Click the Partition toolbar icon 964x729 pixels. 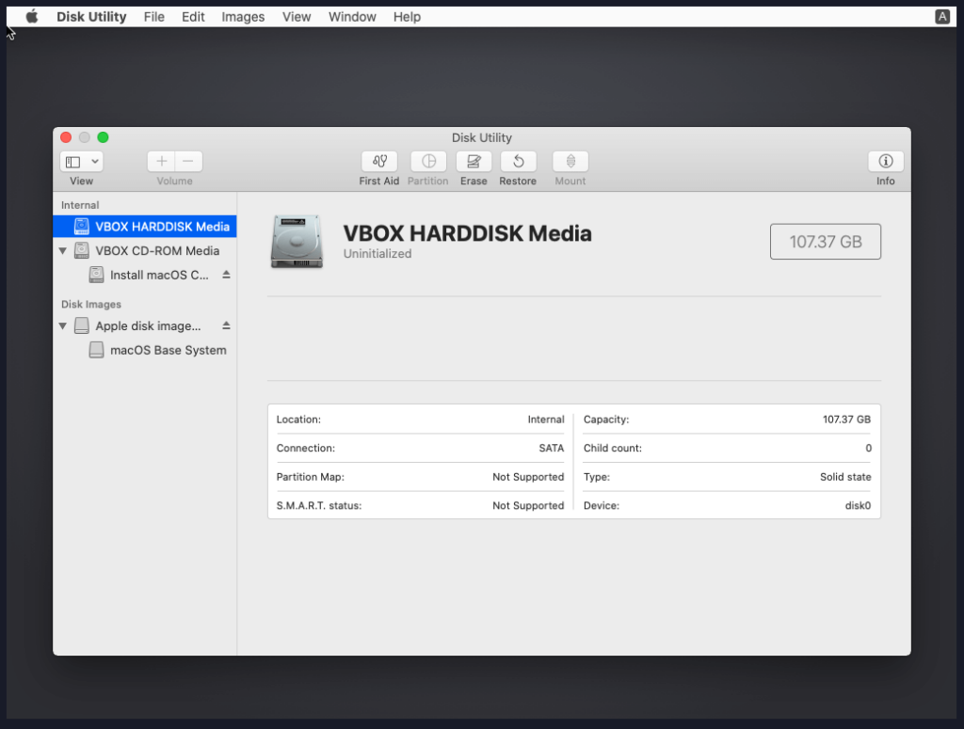point(428,162)
